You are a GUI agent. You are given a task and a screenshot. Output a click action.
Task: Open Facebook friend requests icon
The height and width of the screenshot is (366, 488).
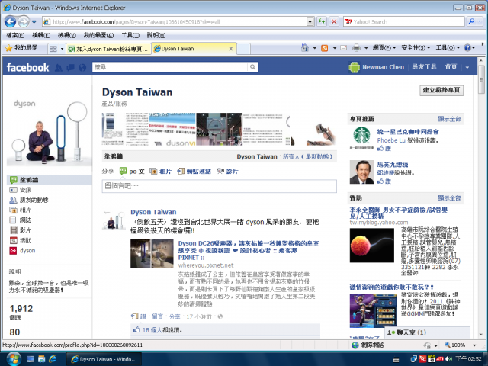click(59, 68)
